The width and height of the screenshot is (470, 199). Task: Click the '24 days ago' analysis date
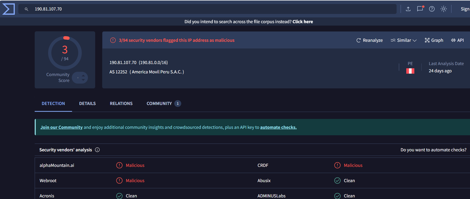pos(440,71)
